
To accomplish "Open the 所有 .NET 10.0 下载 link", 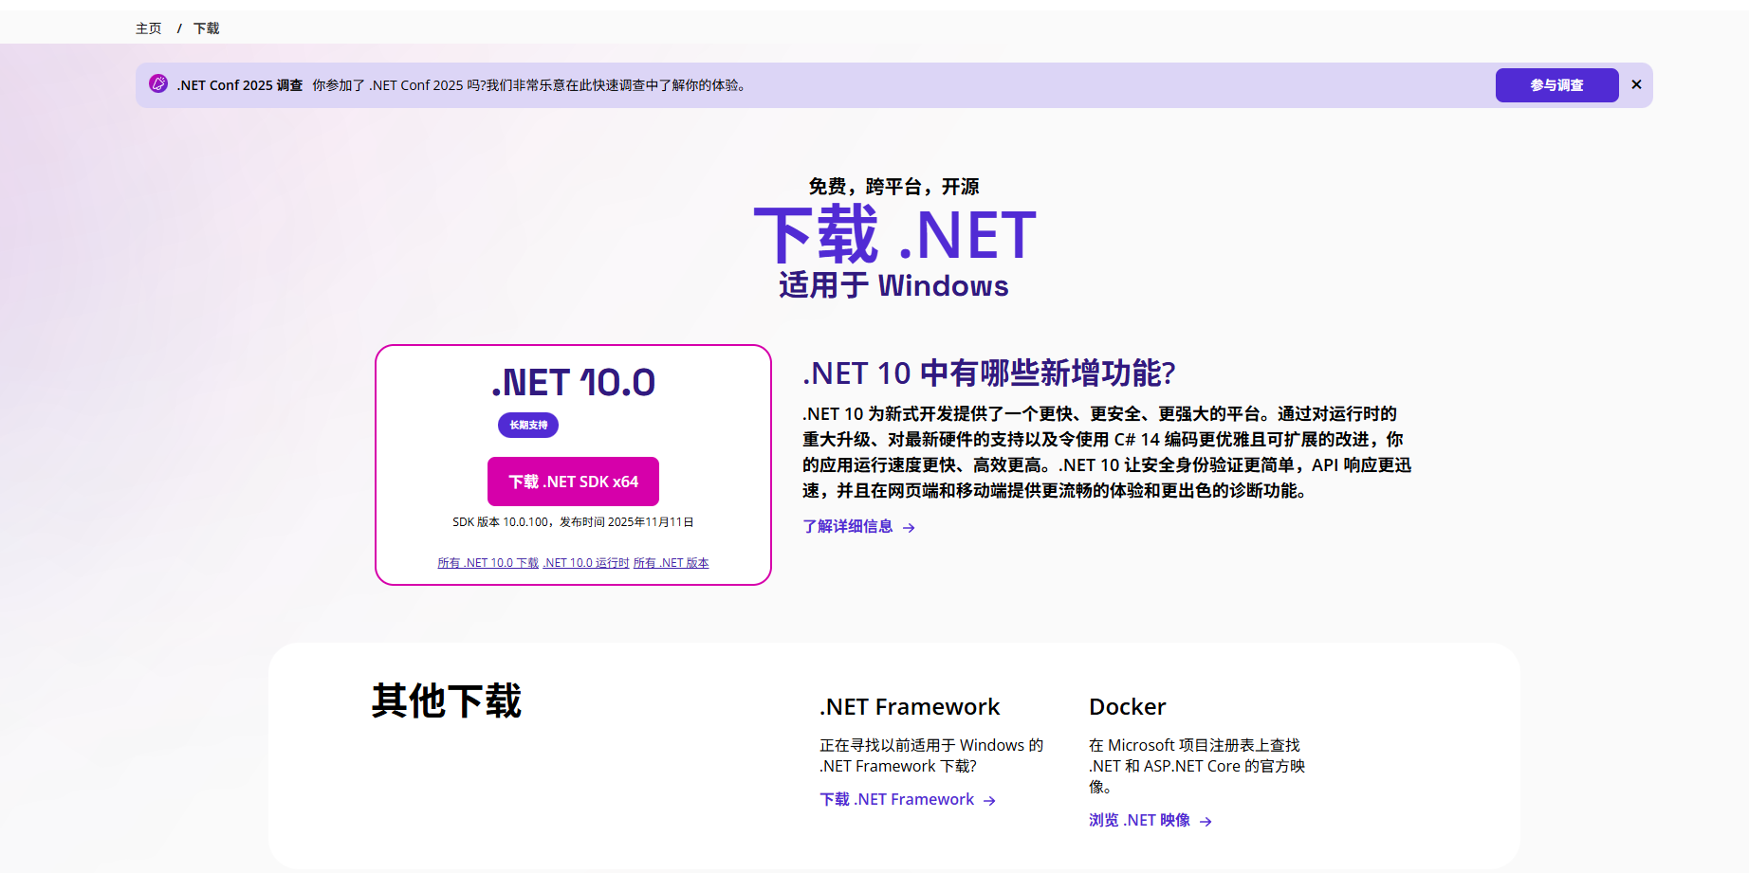I will click(x=488, y=563).
